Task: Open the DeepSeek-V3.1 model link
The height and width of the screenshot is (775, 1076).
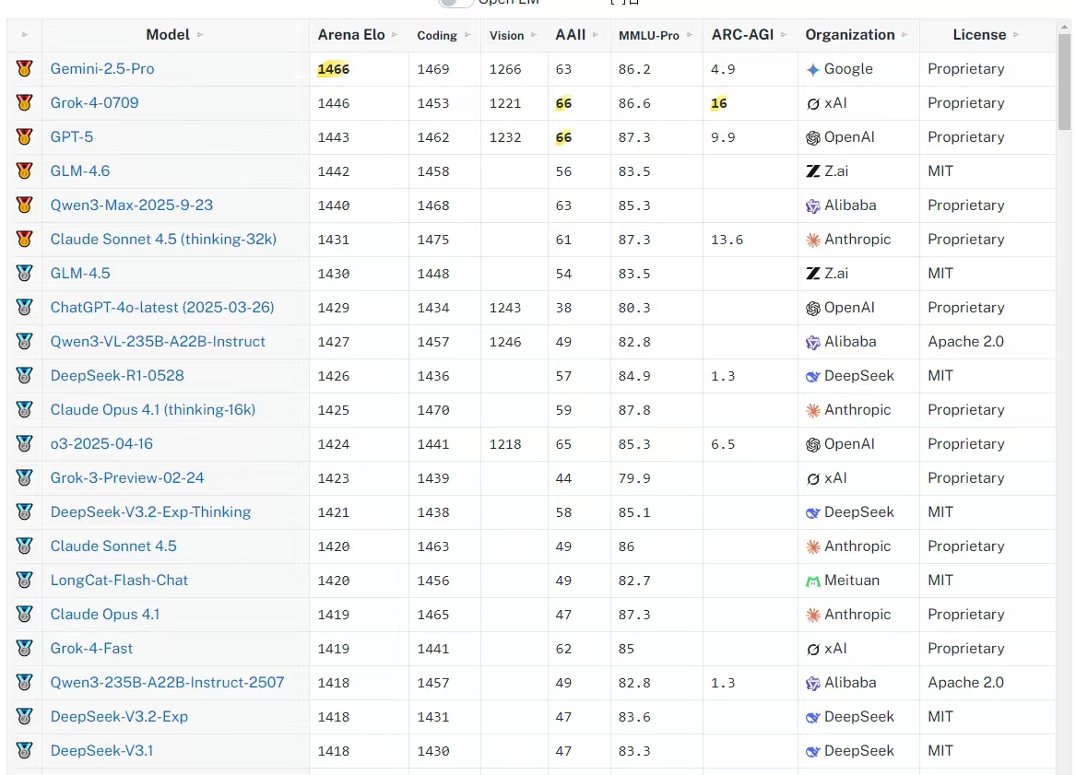Action: coord(101,750)
